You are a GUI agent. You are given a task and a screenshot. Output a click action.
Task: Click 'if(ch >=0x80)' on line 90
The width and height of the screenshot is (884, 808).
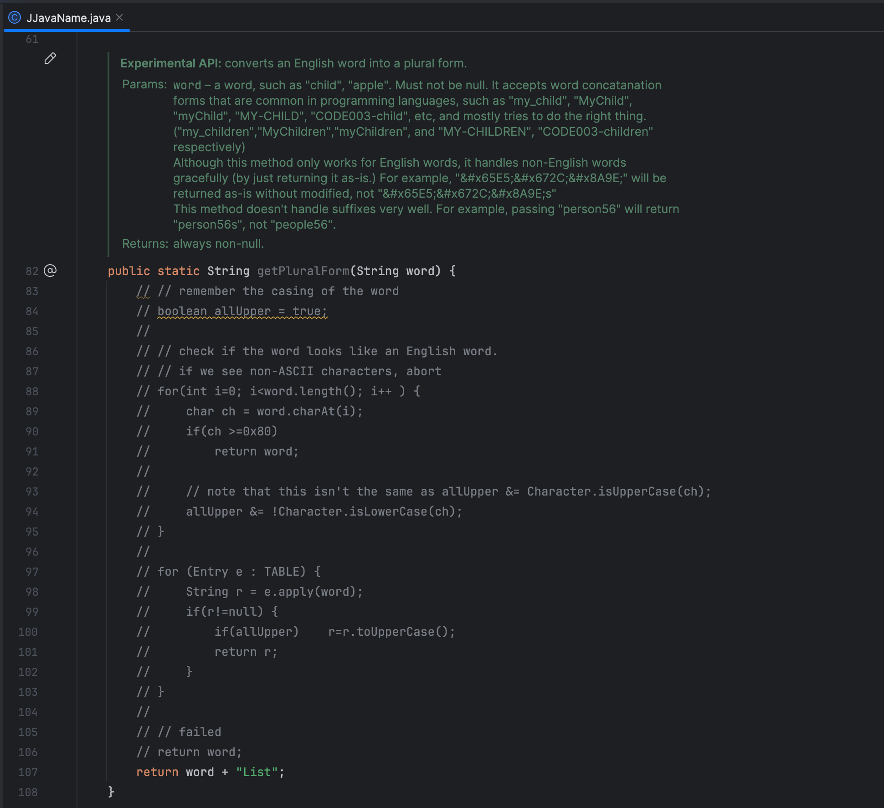tap(231, 431)
